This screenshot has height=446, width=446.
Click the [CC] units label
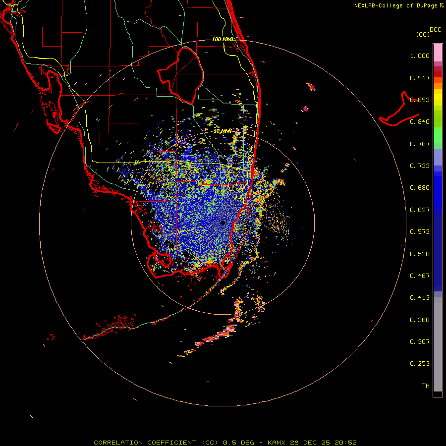click(423, 34)
